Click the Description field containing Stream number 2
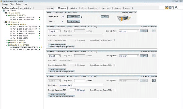 tap(81, 85)
